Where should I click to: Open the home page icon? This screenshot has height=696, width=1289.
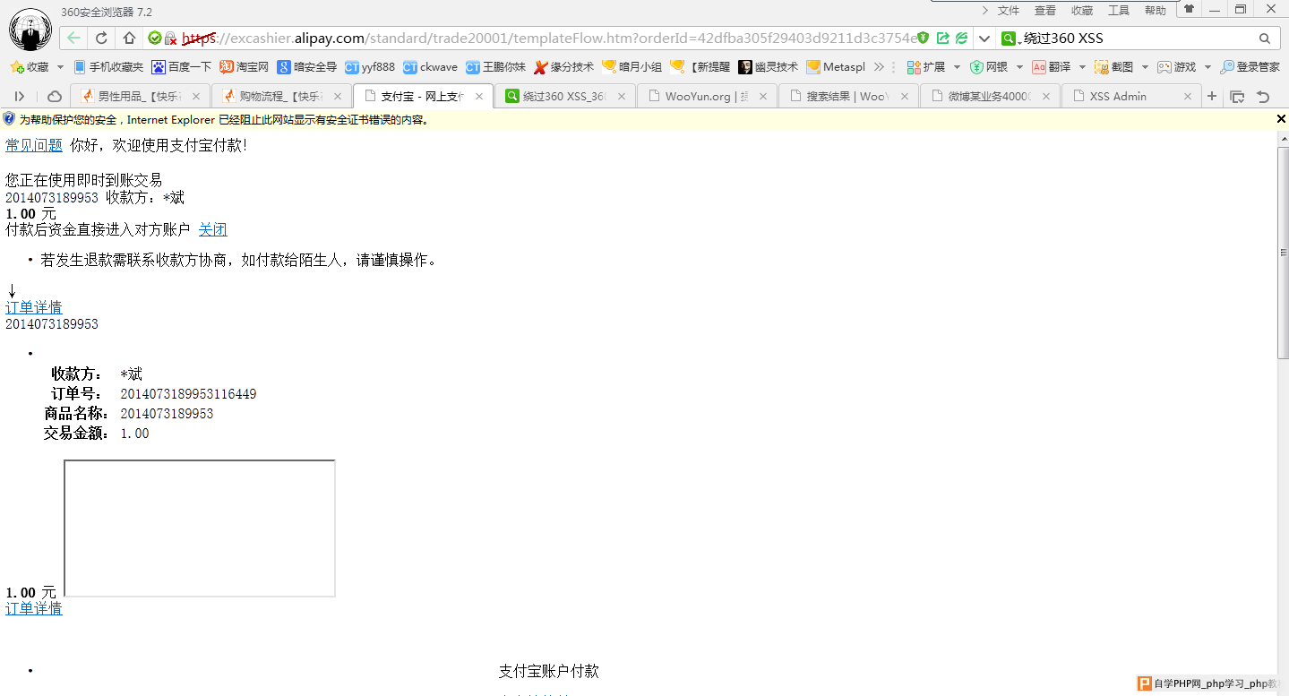[x=129, y=38]
